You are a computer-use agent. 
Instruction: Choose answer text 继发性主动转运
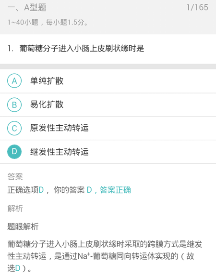[60, 152]
